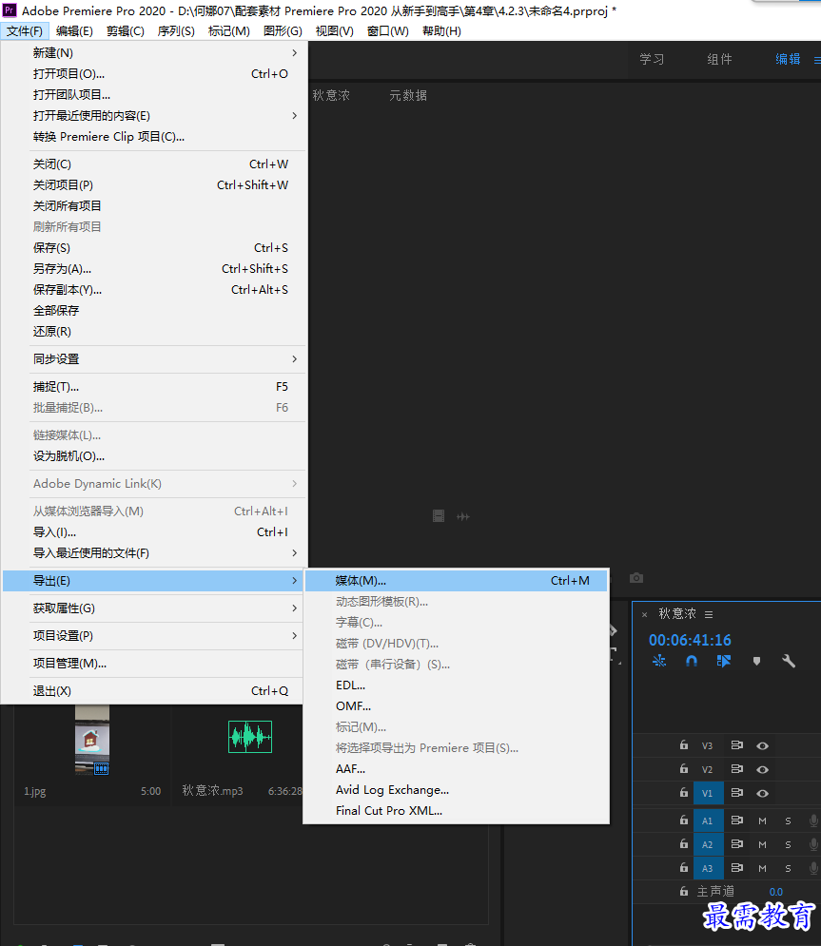This screenshot has height=946, width=821.
Task: Toggle the magnet Snap icon in timeline
Action: click(x=692, y=661)
